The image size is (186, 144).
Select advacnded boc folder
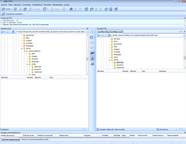pos(35,51)
